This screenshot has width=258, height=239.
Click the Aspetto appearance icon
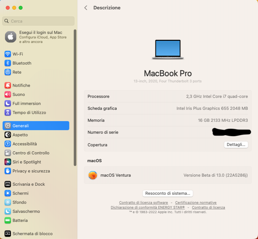[8, 135]
